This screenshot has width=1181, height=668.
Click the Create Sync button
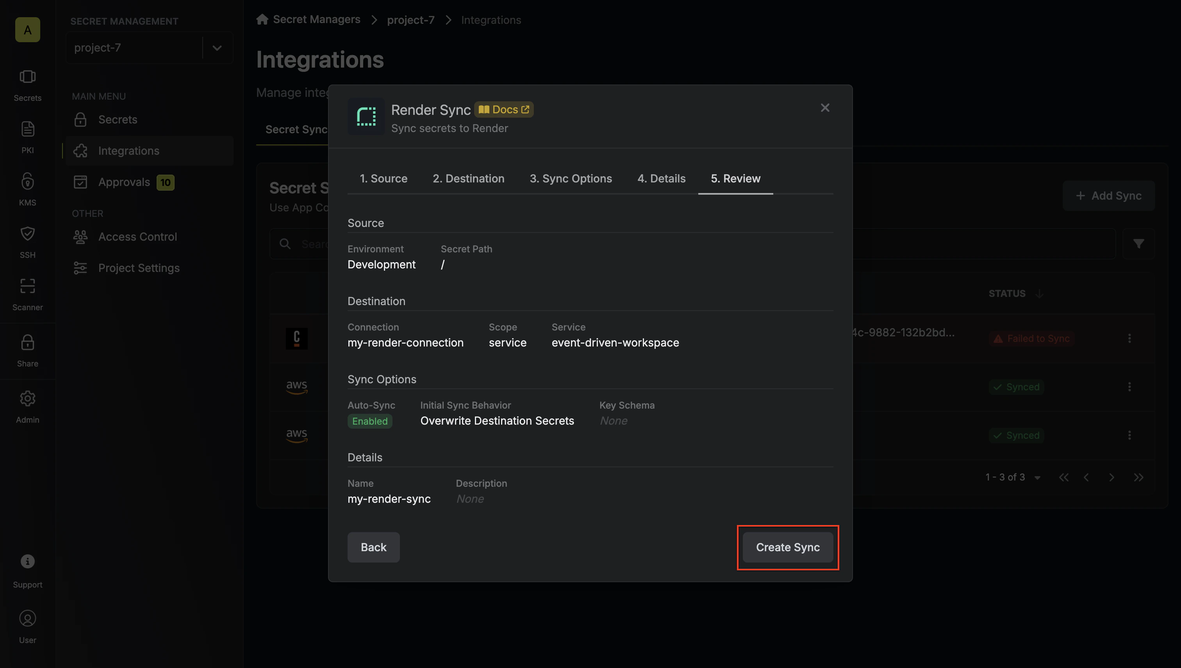click(x=787, y=547)
